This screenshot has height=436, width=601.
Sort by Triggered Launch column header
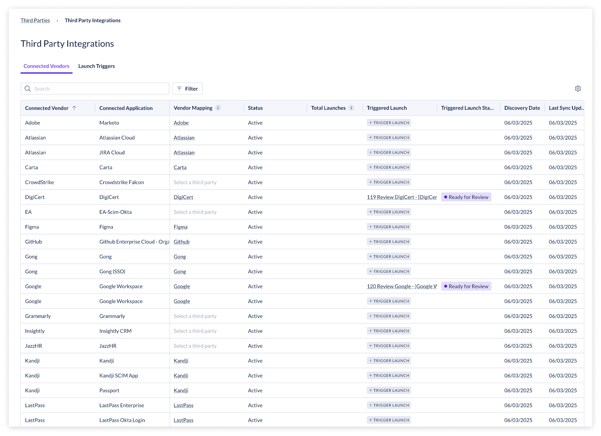point(387,108)
